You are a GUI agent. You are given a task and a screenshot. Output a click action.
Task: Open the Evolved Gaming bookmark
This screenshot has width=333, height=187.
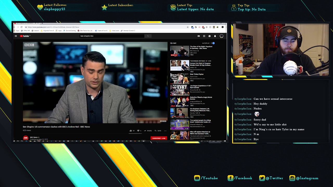click(69, 31)
